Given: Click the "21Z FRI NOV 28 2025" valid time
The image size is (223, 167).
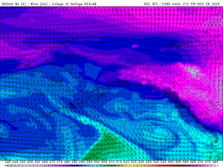Looking at the screenshot, I should 201,4.
